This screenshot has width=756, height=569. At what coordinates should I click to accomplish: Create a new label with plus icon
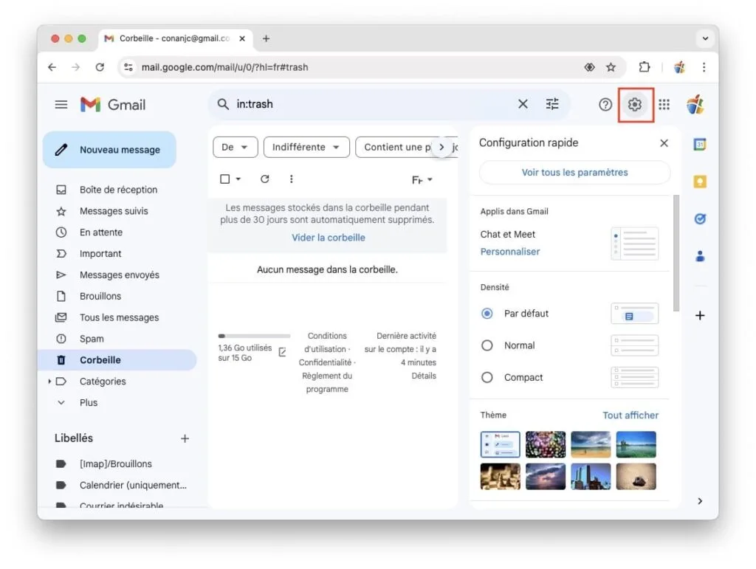tap(185, 438)
